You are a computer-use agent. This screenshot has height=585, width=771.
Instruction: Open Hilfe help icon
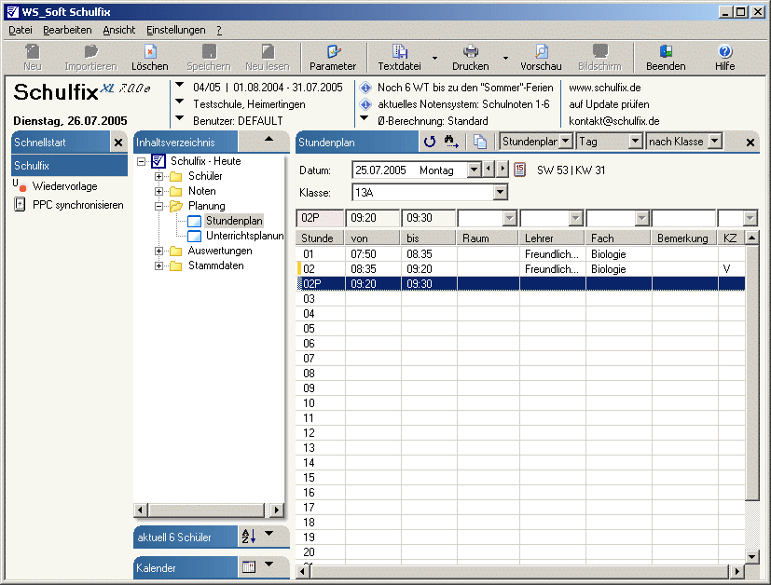pyautogui.click(x=724, y=51)
